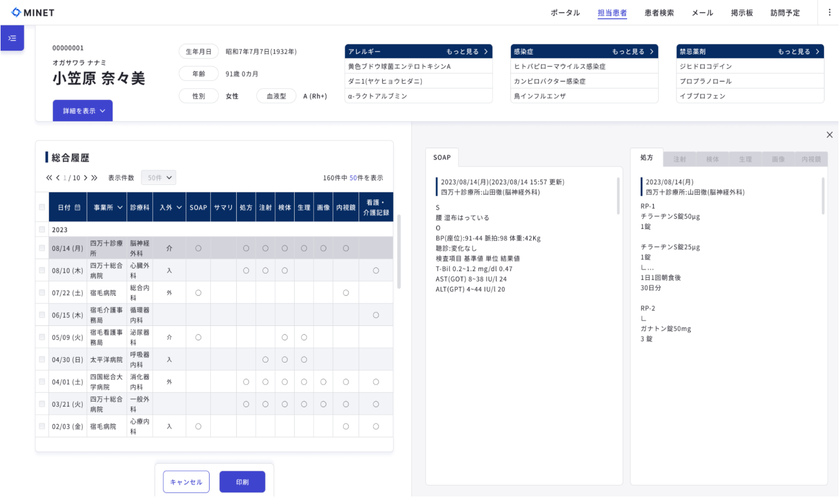Viewport: 839px width, 497px height.
Task: Toggle the select-all checkbox in table header
Action: tap(42, 207)
